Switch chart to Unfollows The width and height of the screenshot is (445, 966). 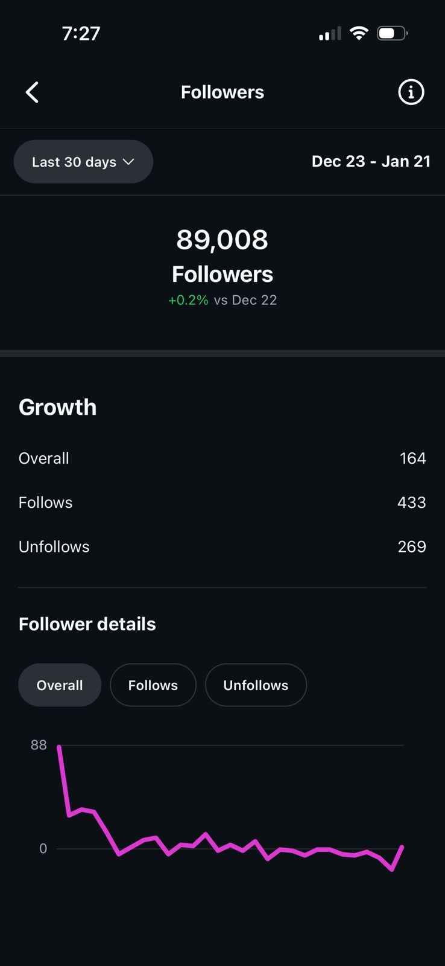pyautogui.click(x=256, y=685)
